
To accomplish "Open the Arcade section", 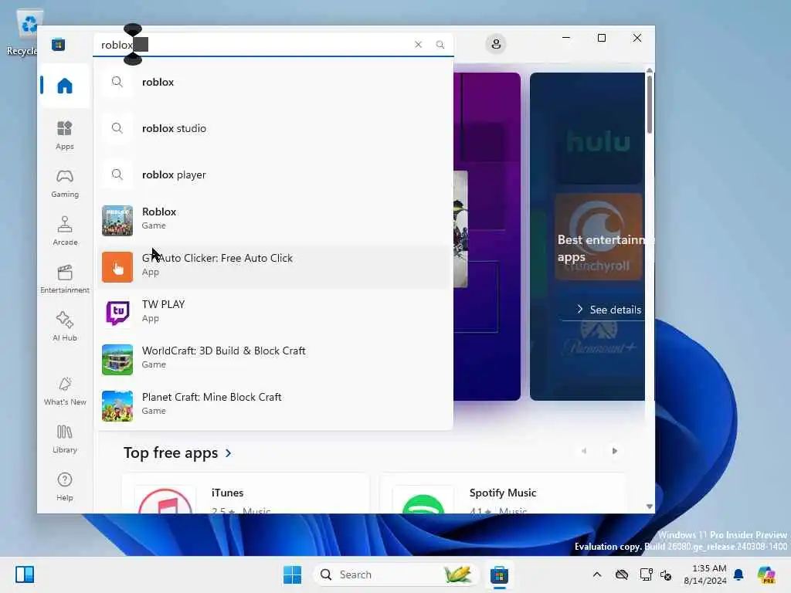I will pyautogui.click(x=65, y=231).
